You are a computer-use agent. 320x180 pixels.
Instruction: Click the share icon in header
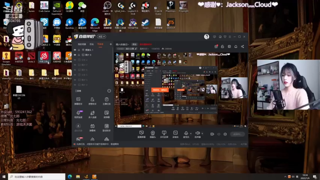click(242, 46)
